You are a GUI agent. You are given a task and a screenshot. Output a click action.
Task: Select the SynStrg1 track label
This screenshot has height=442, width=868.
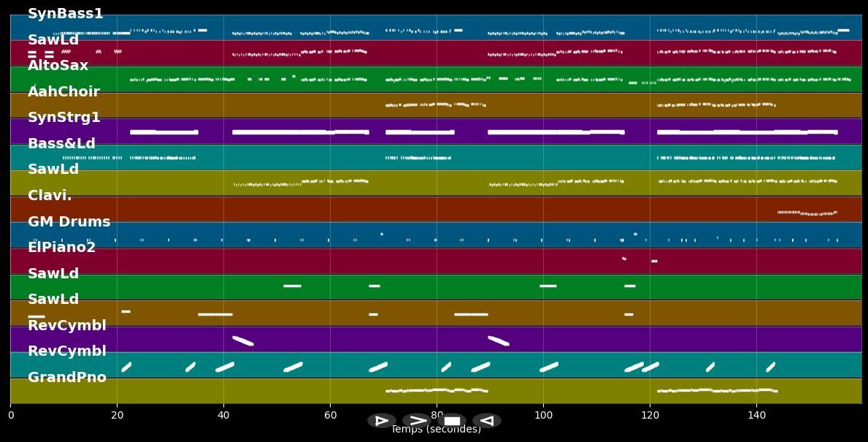click(x=64, y=118)
